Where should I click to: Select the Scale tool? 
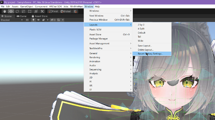[23, 11]
